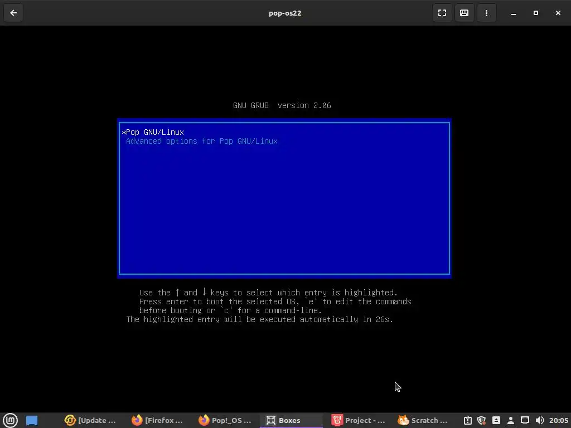Switch to the Scratch taskbar window
This screenshot has width=571, height=428.
pyautogui.click(x=423, y=420)
